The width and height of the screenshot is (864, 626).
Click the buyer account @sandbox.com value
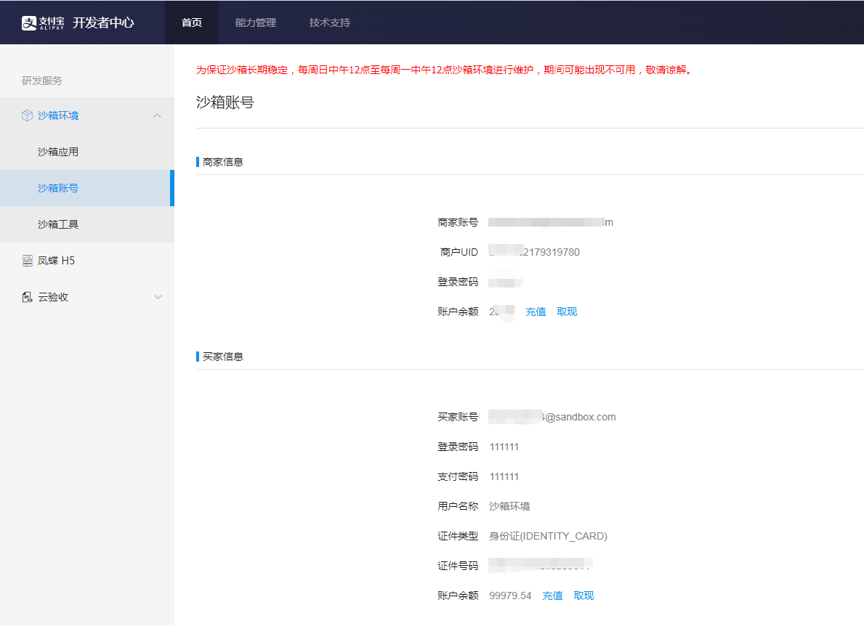click(x=552, y=418)
